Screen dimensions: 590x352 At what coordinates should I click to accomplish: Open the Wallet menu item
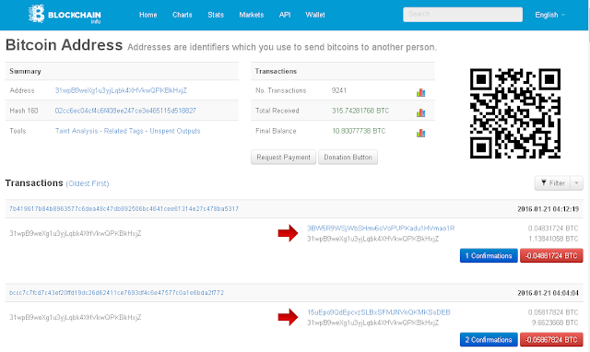(315, 15)
